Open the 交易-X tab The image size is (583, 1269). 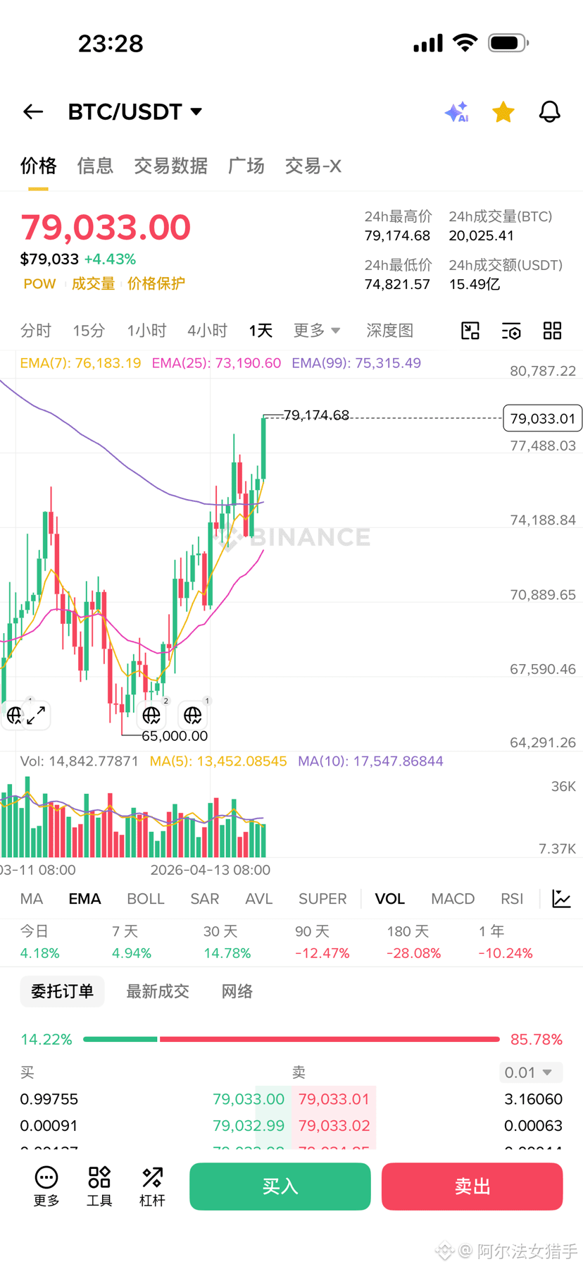[313, 166]
